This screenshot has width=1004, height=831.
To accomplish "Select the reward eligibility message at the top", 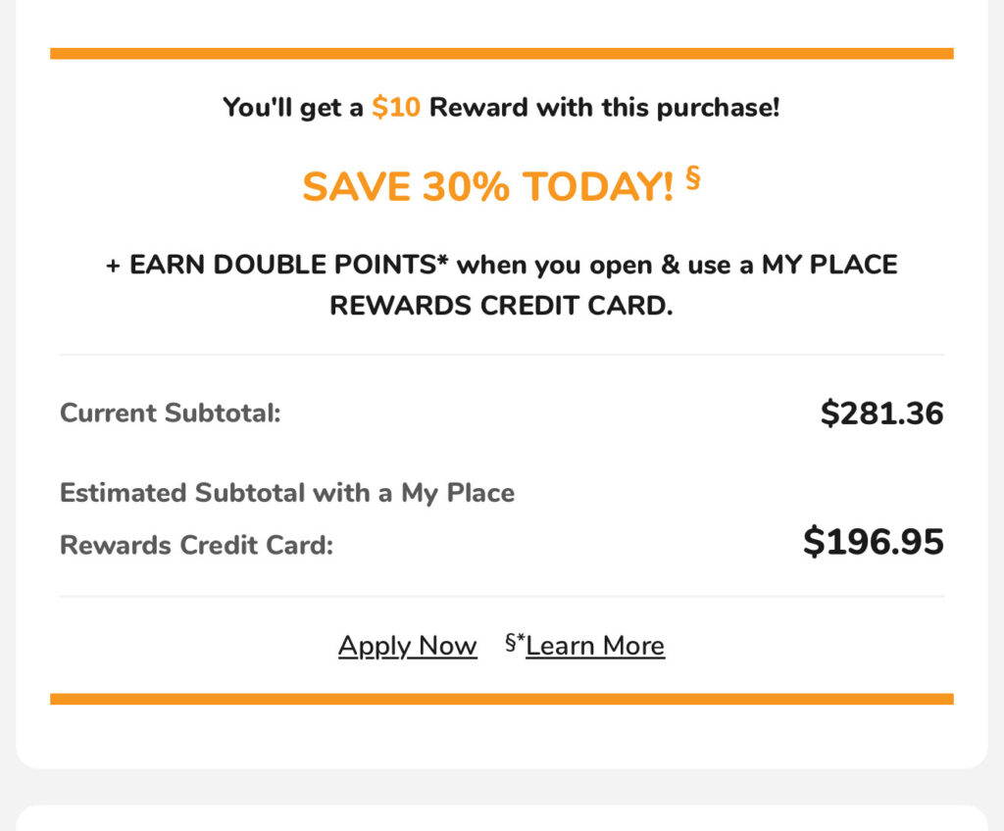I will click(x=502, y=107).
